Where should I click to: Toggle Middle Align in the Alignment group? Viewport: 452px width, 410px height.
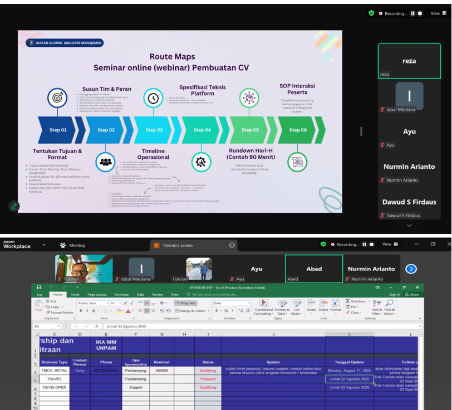(x=147, y=303)
